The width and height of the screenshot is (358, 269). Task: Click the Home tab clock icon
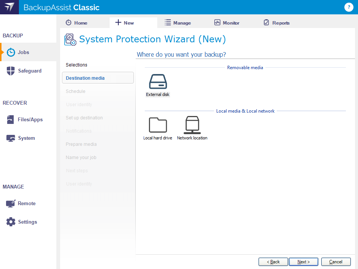point(68,23)
